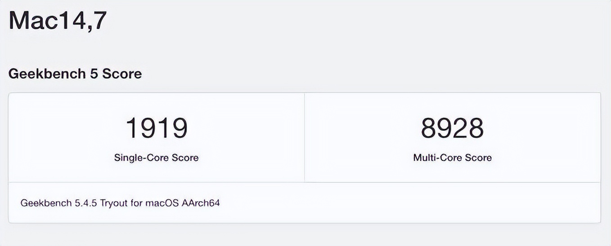Image resolution: width=611 pixels, height=246 pixels.
Task: Click the 1919 single-core number
Action: point(156,127)
